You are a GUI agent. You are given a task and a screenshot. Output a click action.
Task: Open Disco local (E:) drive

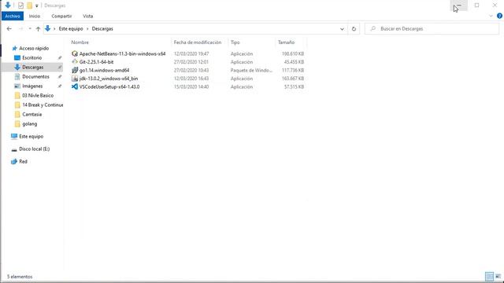pos(34,149)
